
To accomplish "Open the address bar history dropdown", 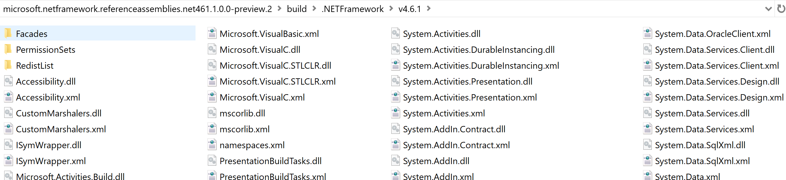I will 769,9.
